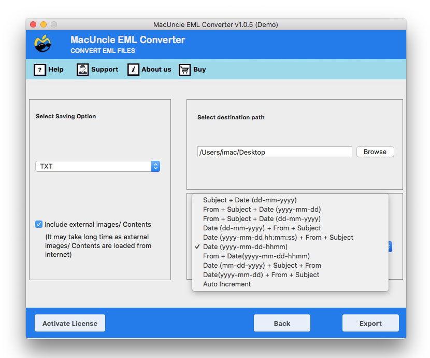Click the MacUncle logo icon
430x358 pixels.
pyautogui.click(x=42, y=44)
